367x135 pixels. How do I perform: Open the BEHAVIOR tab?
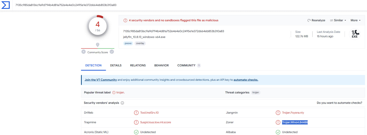point(161,65)
